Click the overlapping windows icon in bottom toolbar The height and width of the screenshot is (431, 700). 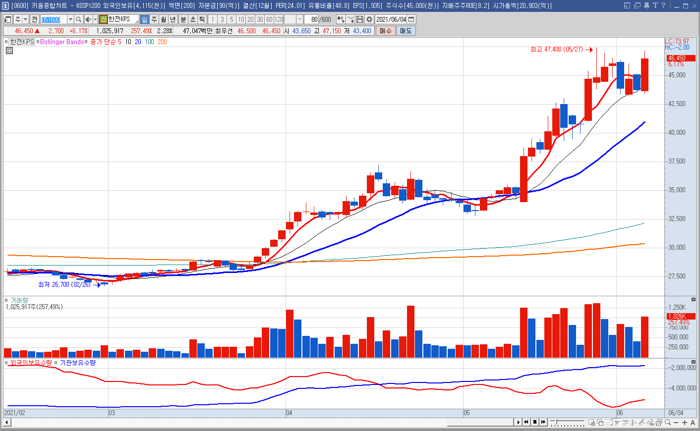coord(600,422)
